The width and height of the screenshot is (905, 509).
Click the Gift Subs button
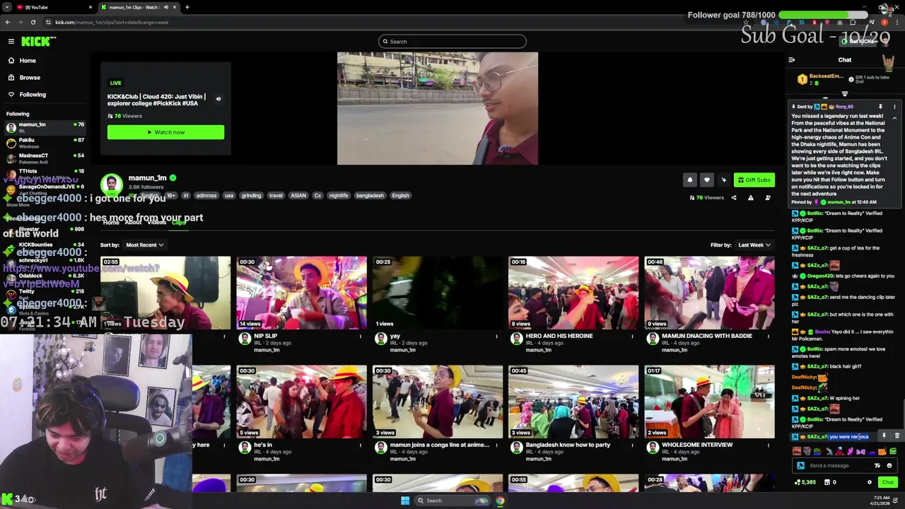[x=753, y=180]
